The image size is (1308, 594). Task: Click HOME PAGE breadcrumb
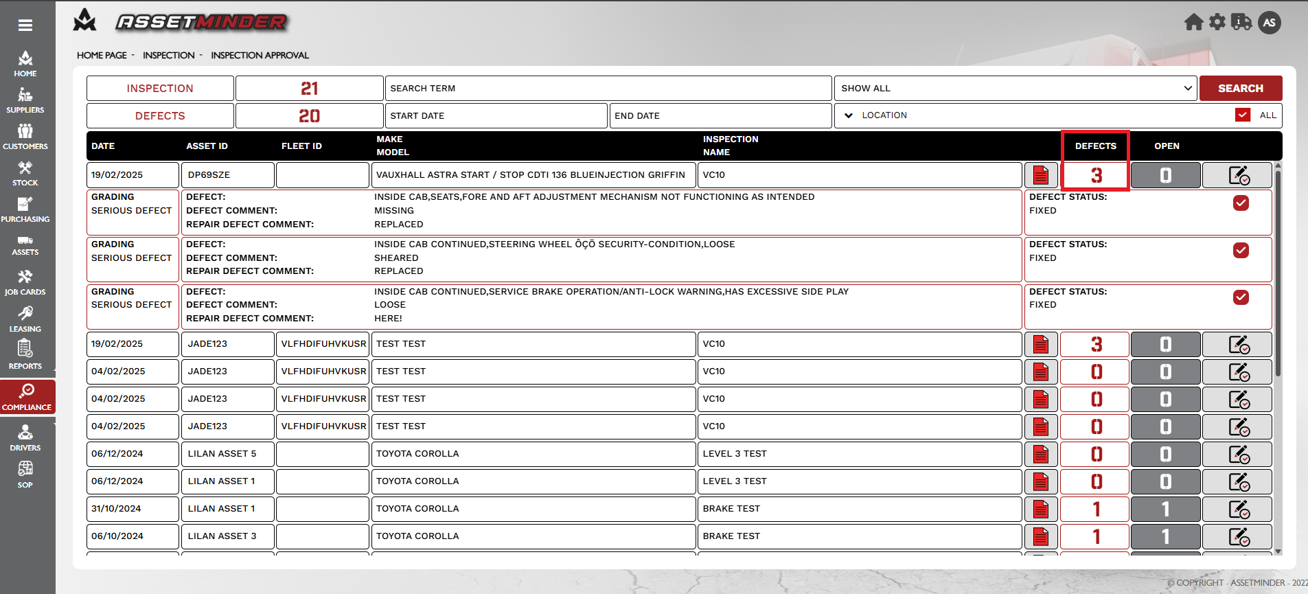[x=102, y=55]
